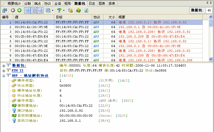Viewport: 214px width, 132px height.
Task: Sort by the 编号 column header
Action: 7,17
